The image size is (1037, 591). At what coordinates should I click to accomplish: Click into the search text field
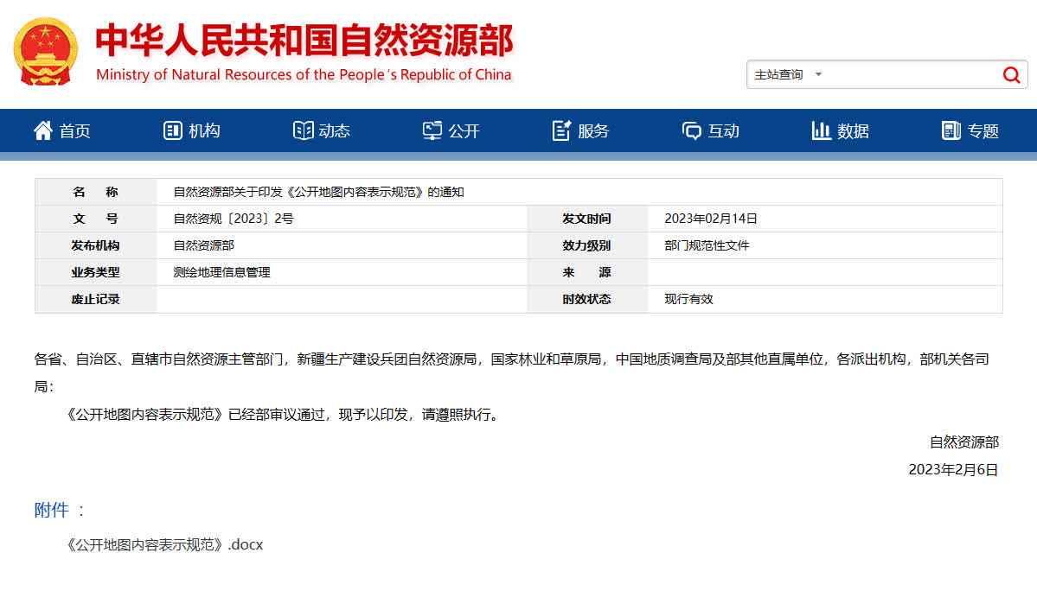click(908, 75)
